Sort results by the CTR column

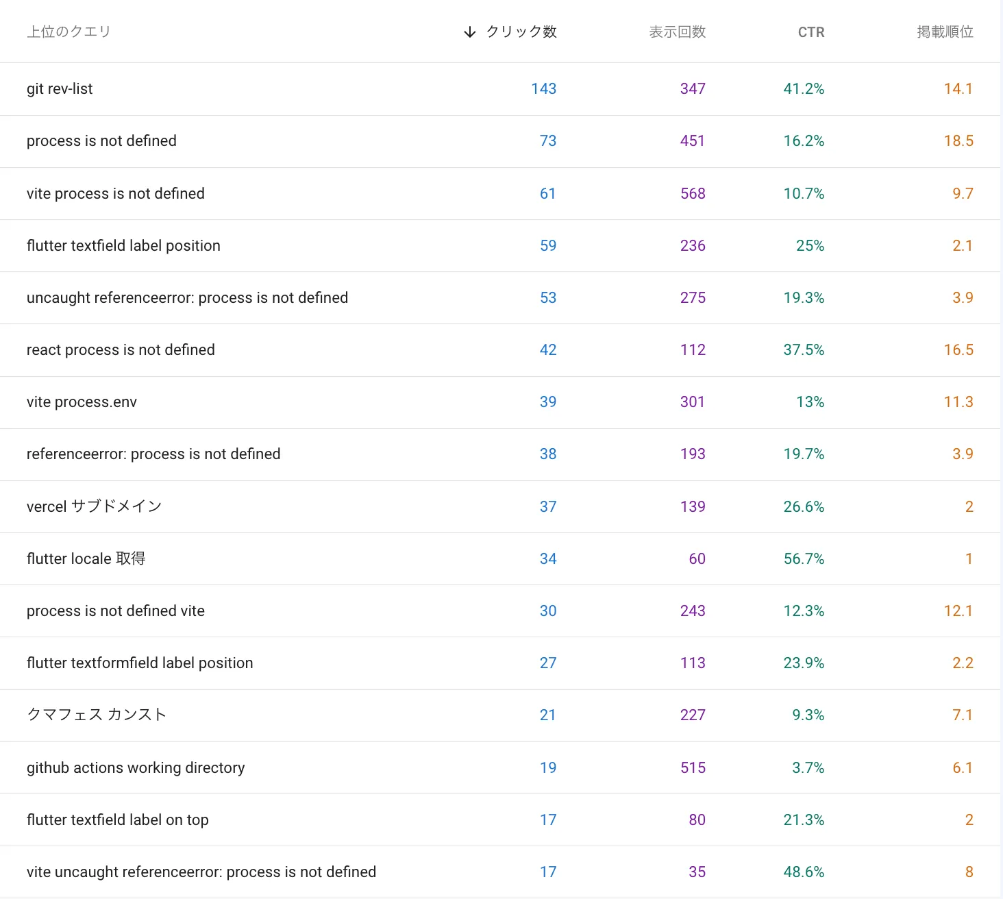pyautogui.click(x=810, y=32)
